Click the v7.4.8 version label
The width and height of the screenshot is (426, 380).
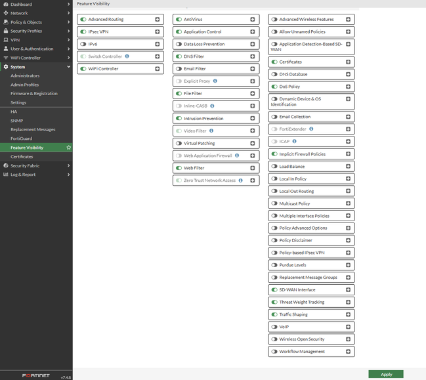[x=66, y=377]
